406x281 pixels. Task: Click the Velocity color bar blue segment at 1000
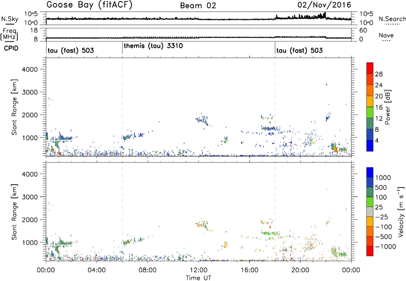click(370, 172)
